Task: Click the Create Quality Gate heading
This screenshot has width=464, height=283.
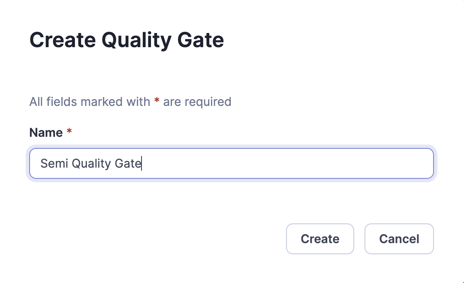Action: [x=126, y=39]
